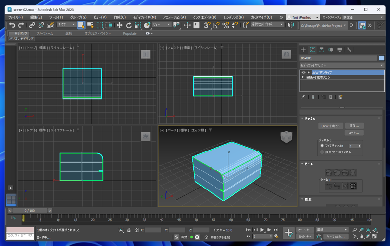Image resolution: width=390 pixels, height=246 pixels.
Task: Click Configure Modifier Sets icon
Action: [340, 97]
